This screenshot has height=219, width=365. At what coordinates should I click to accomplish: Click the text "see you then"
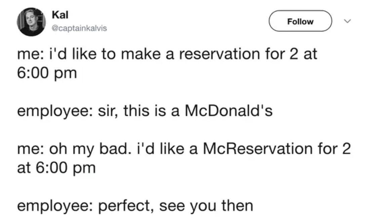tap(206, 205)
